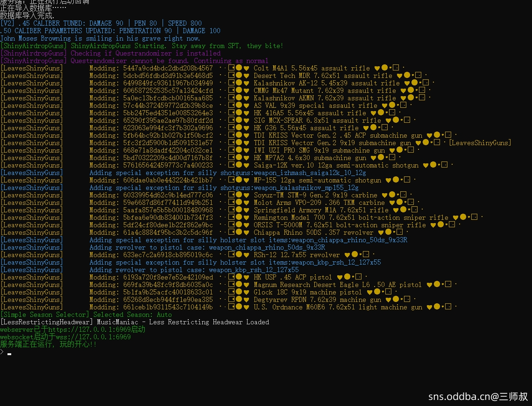Select 'HK 416A5 5.56x45 assault rifle' text
Screen dimensions: 532x406
tap(310, 113)
